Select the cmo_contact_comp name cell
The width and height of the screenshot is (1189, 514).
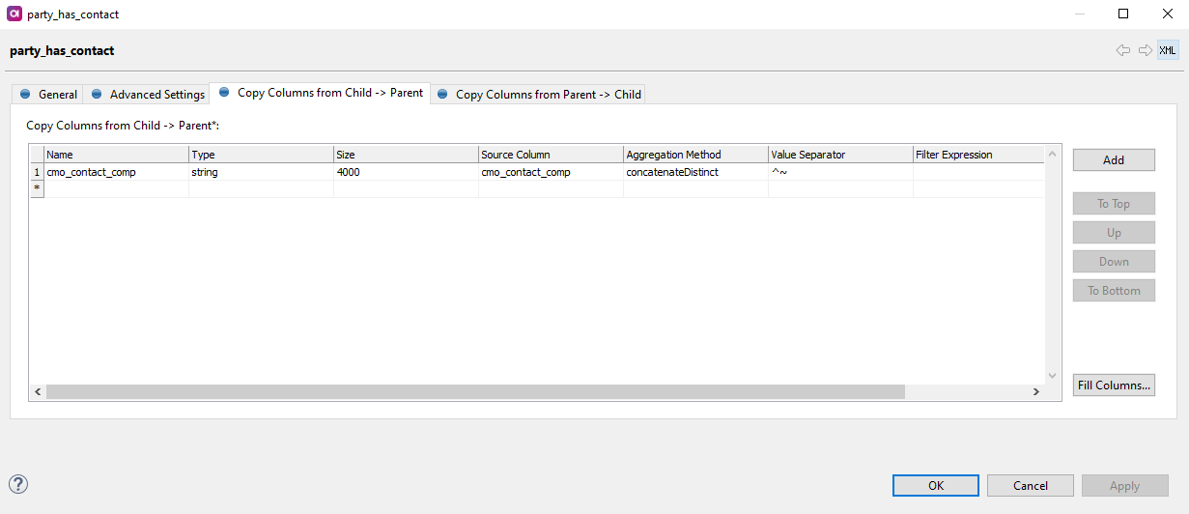click(116, 172)
